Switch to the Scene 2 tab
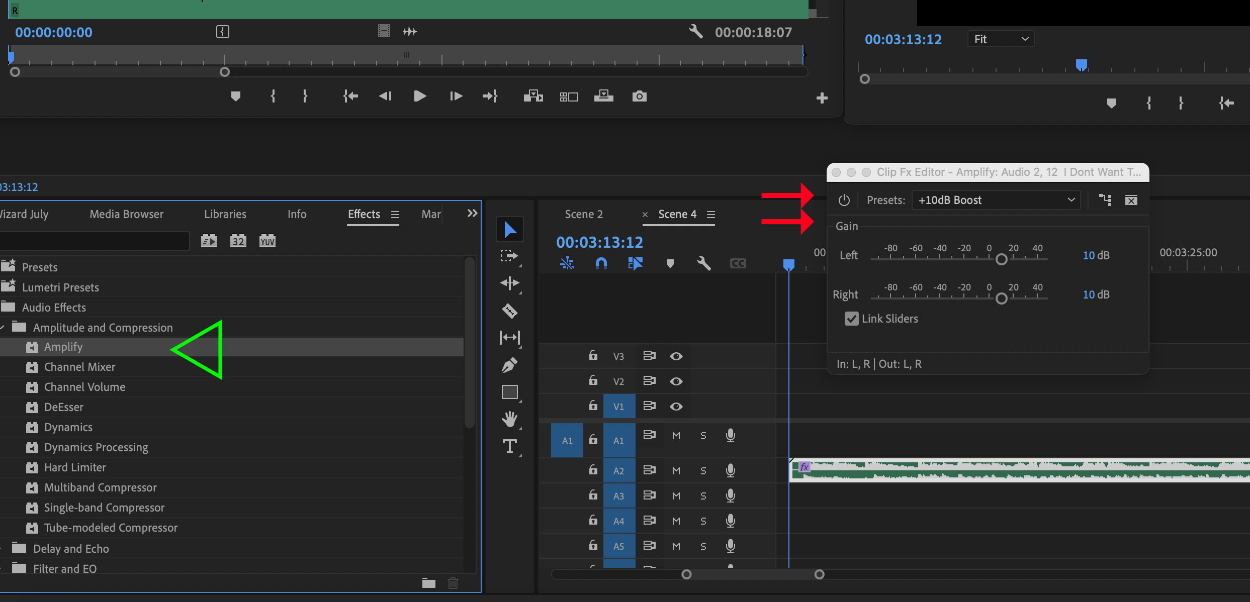Image resolution: width=1250 pixels, height=602 pixels. tap(583, 214)
